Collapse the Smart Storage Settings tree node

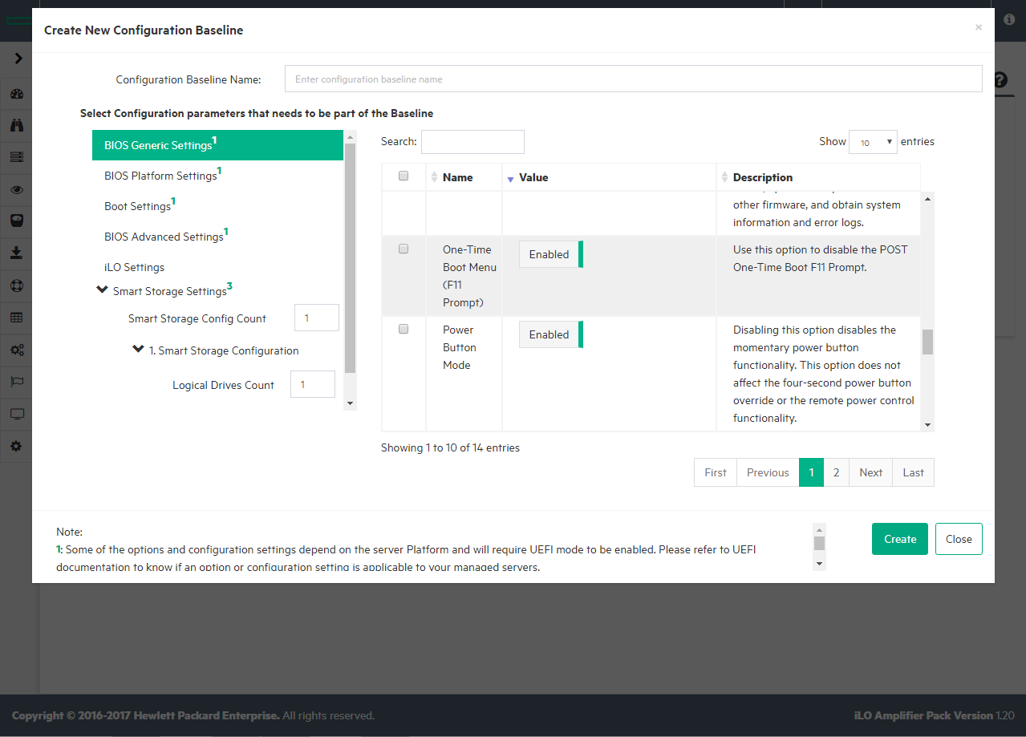[102, 290]
